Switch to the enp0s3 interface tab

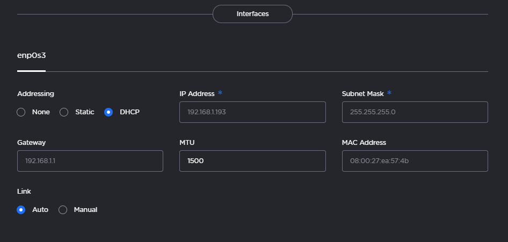click(31, 55)
